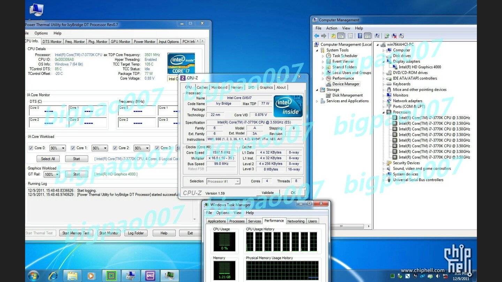The width and height of the screenshot is (502, 282).
Task: Toggle Show/Hide Console Tree toolbar icon
Action: coord(341,36)
